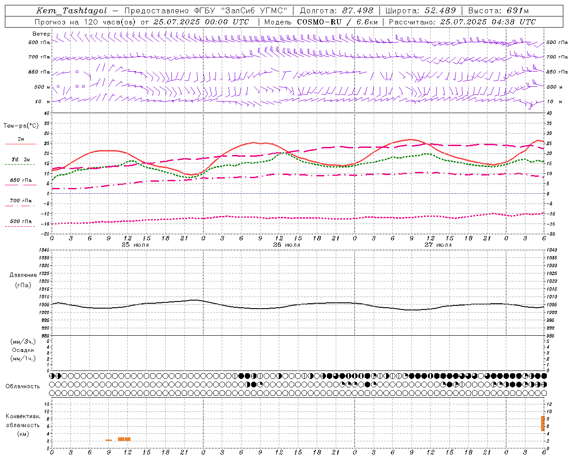Click the (мм/1ч.) precipitation unit label
The width and height of the screenshot is (570, 456).
(23, 358)
